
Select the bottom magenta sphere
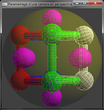[52, 98]
